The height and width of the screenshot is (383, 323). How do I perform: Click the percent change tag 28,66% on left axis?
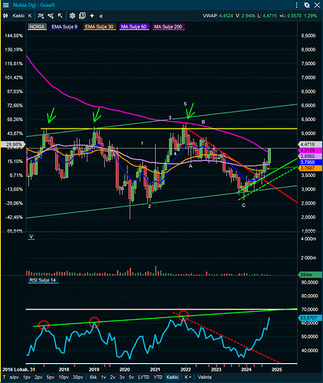coord(13,145)
